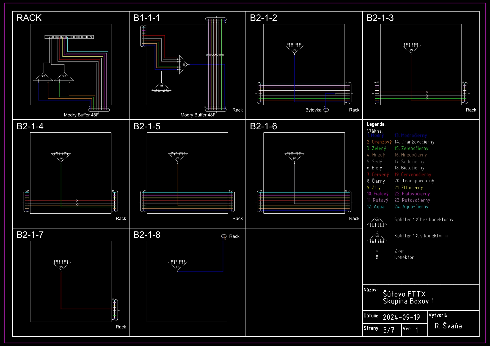Click the row of splices in B1-1-1
Viewport: 490px width, 346px height.
tap(215, 55)
